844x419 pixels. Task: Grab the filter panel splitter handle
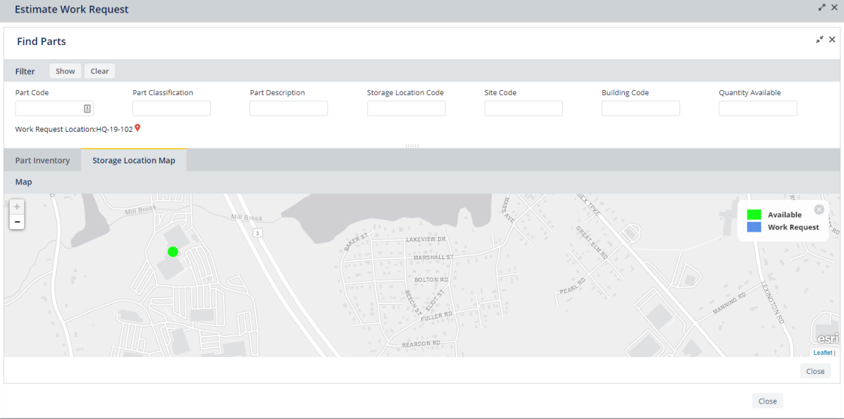point(412,146)
